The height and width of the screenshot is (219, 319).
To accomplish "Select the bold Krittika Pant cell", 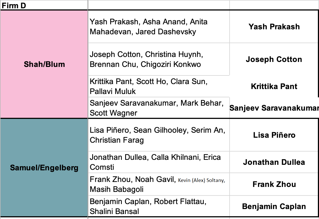I will [x=274, y=86].
